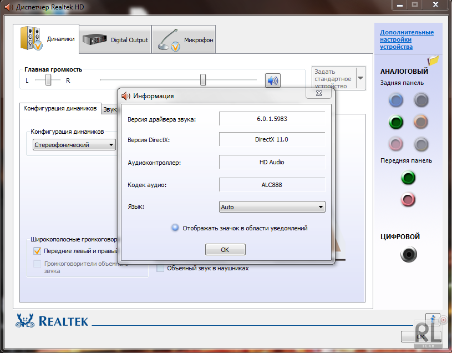Click the pink rear panel audio jack

click(395, 144)
